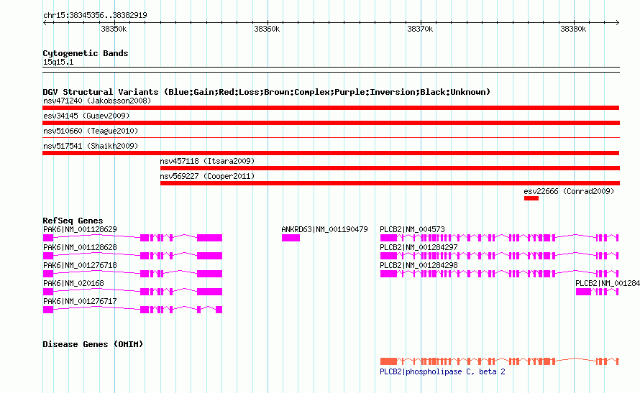Open the nsv471240 (Jakobsson2008) label
The width and height of the screenshot is (640, 393).
[97, 101]
